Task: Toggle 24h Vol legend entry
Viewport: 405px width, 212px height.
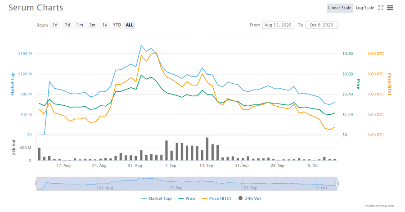Action: (250, 198)
